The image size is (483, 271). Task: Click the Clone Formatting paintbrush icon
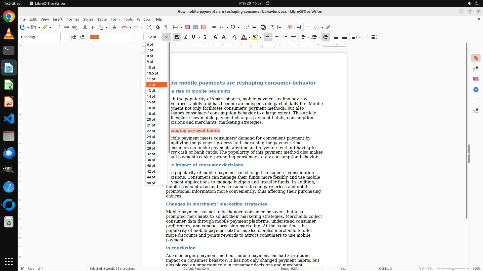114,27
